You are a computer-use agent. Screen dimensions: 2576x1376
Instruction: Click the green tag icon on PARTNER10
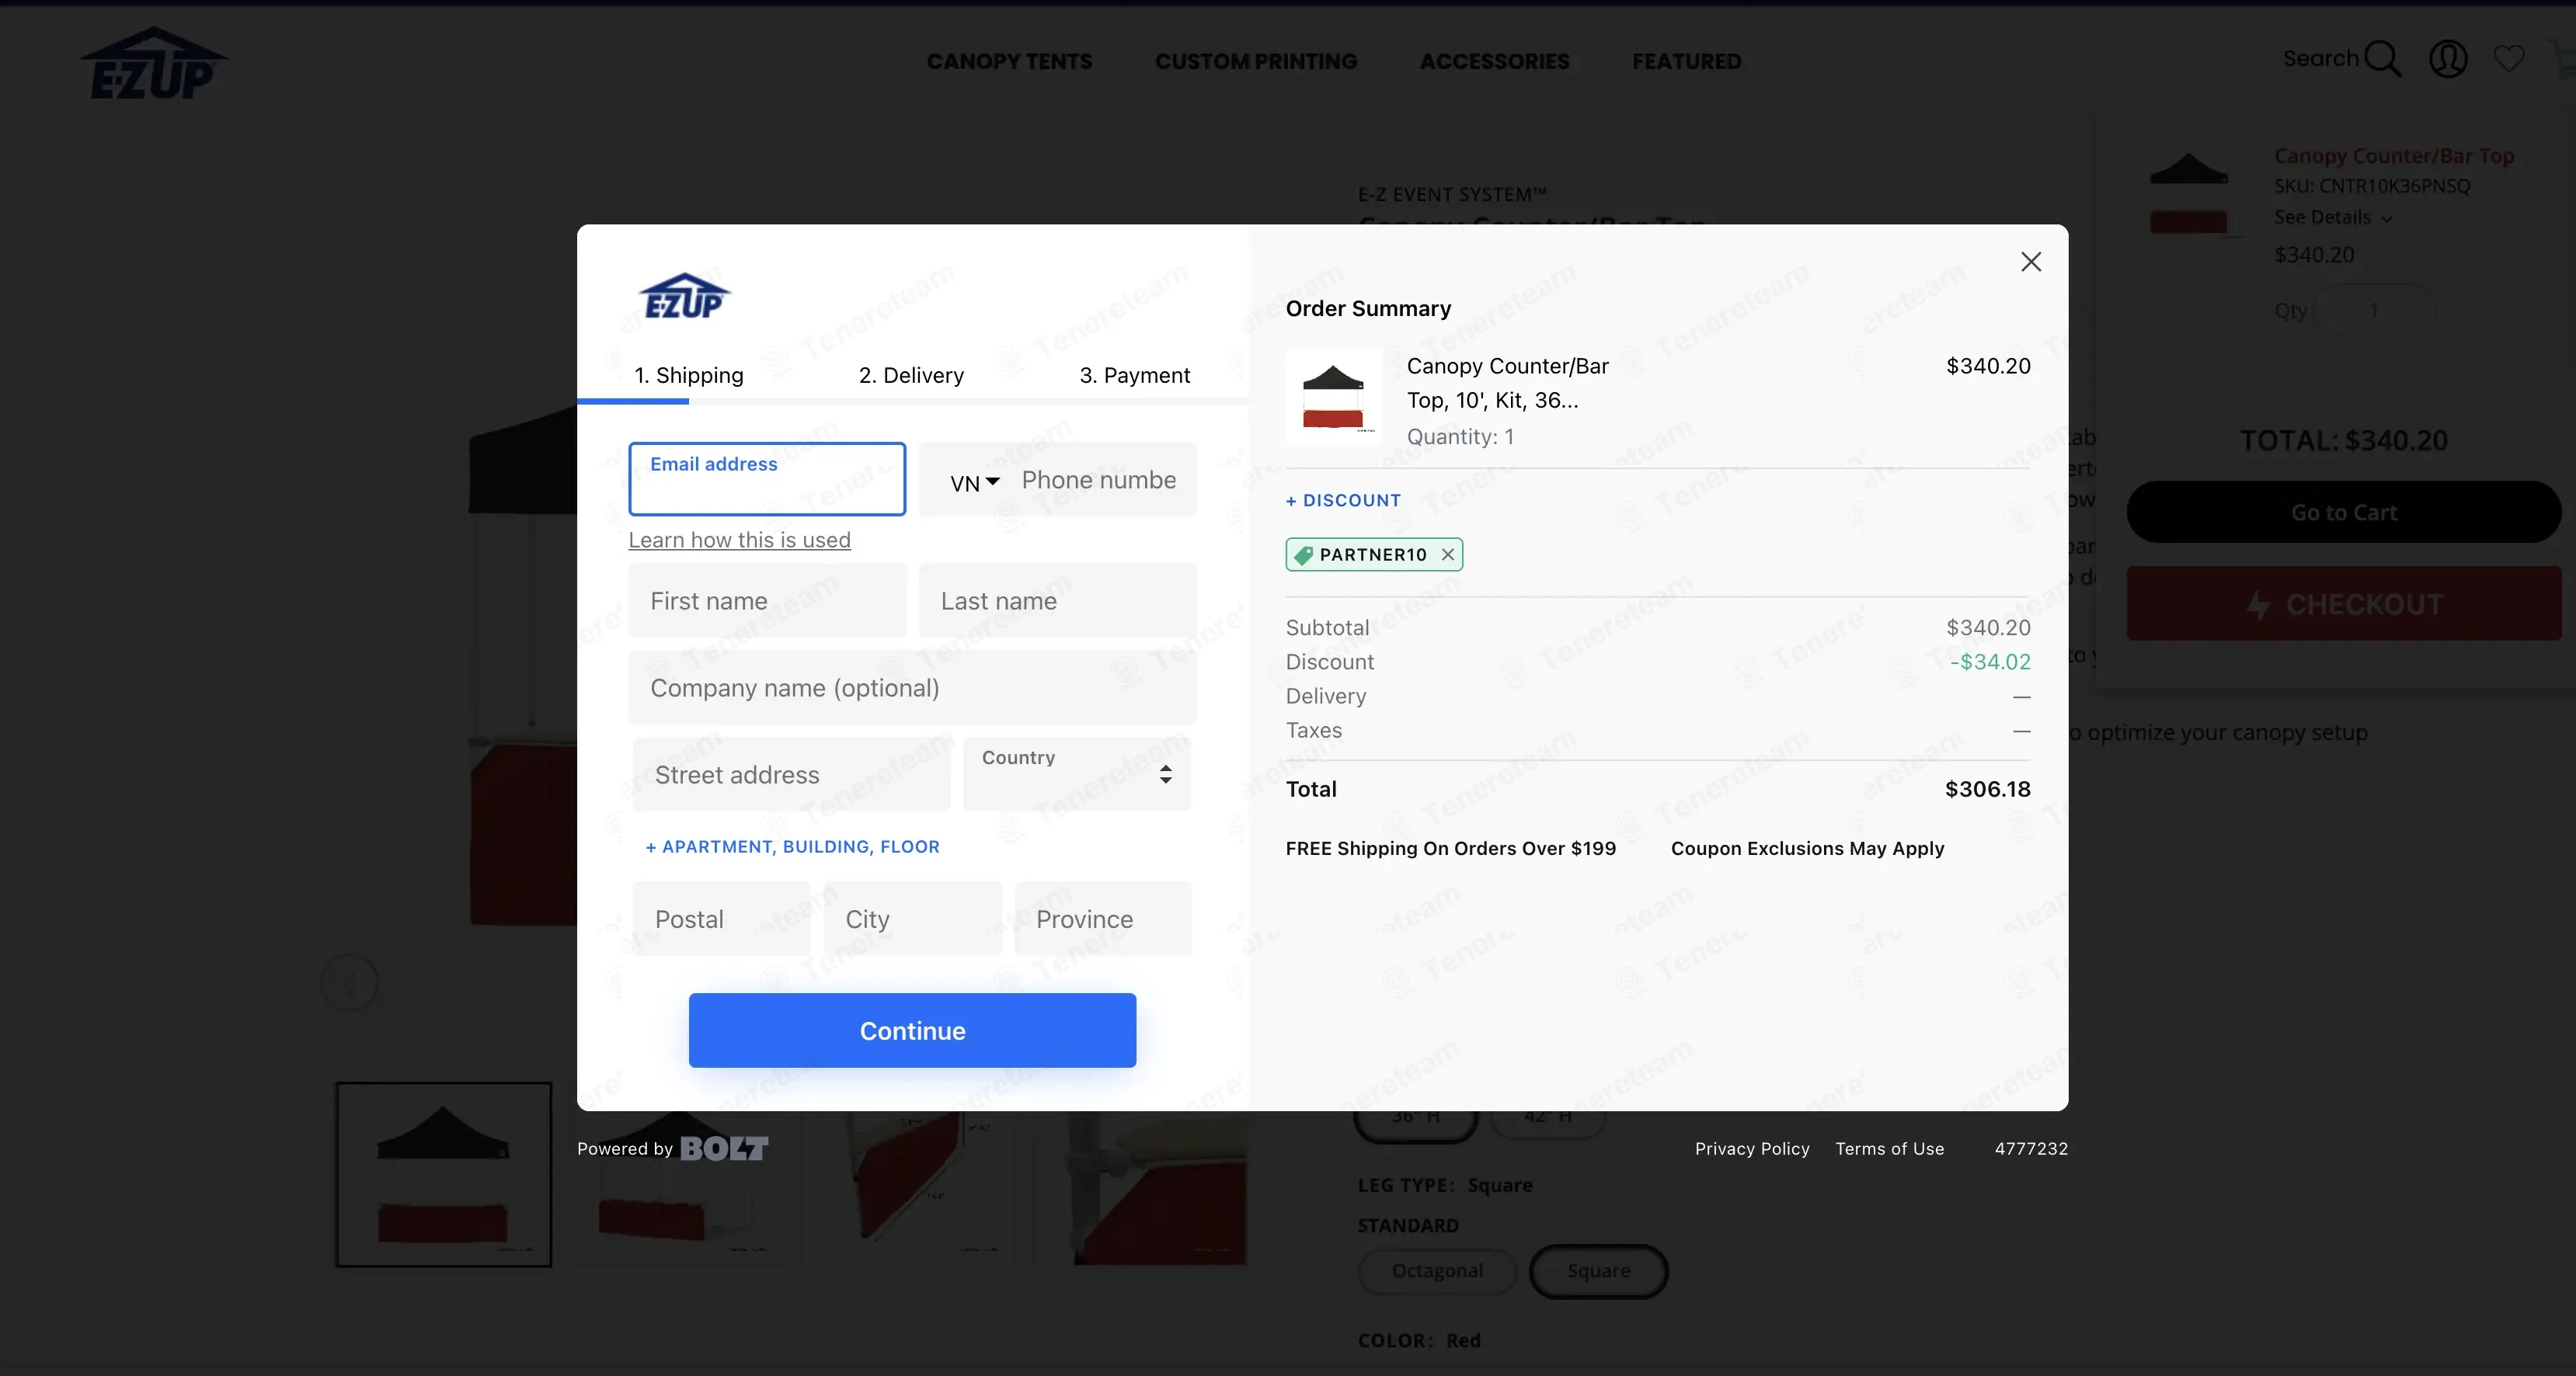pyautogui.click(x=1303, y=554)
